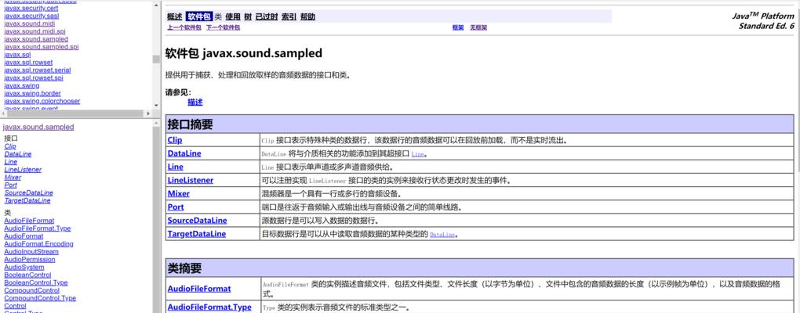Select javax.sound.sampled.spi in the package list
The height and width of the screenshot is (313, 800).
[42, 47]
